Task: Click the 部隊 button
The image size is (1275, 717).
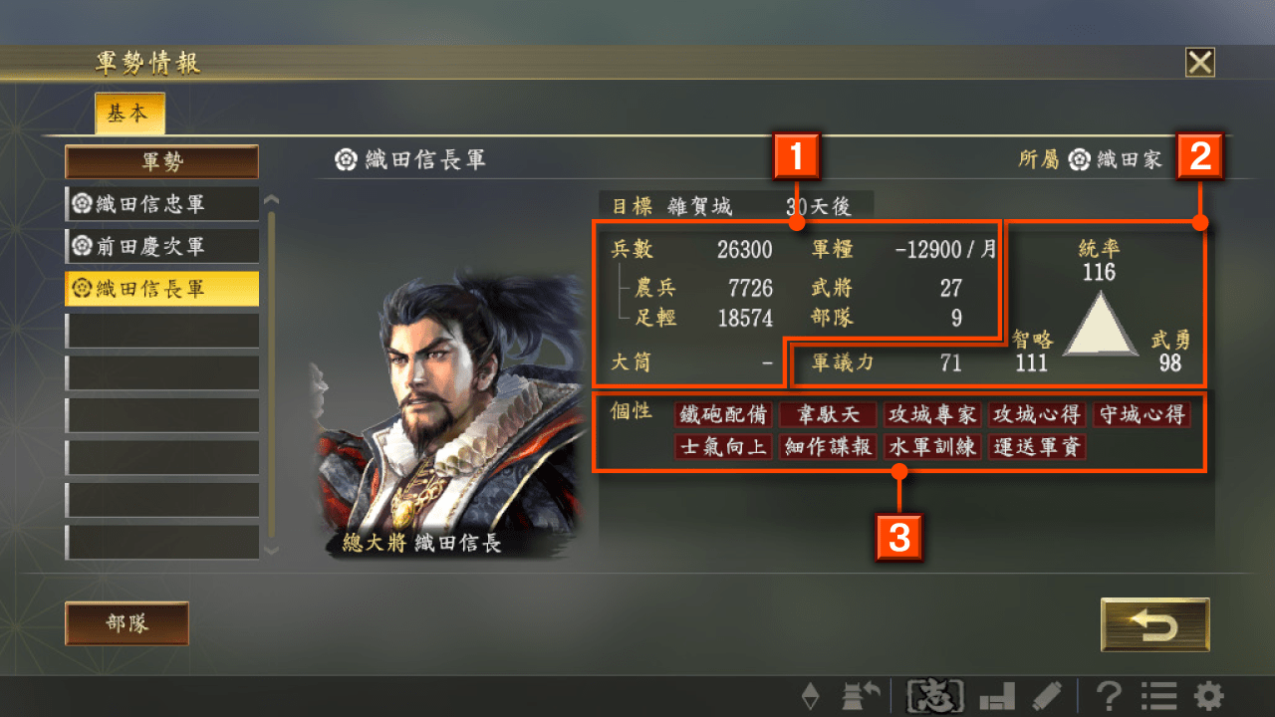Action: click(127, 623)
